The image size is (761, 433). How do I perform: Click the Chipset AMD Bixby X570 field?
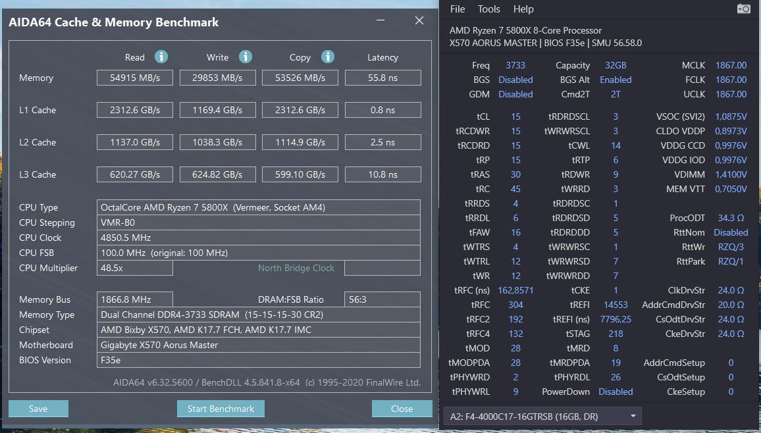click(x=259, y=330)
